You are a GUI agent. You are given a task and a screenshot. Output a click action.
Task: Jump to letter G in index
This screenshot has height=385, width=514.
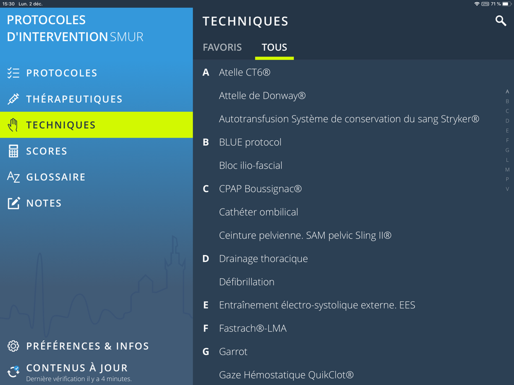tap(507, 150)
